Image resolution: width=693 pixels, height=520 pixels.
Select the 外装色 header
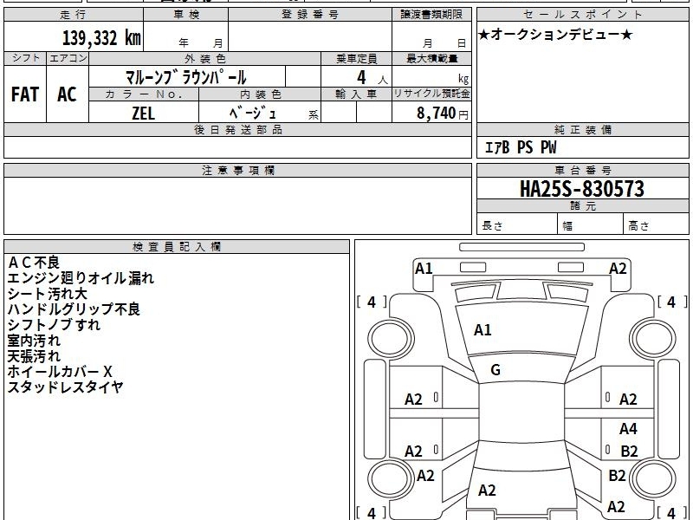click(205, 58)
